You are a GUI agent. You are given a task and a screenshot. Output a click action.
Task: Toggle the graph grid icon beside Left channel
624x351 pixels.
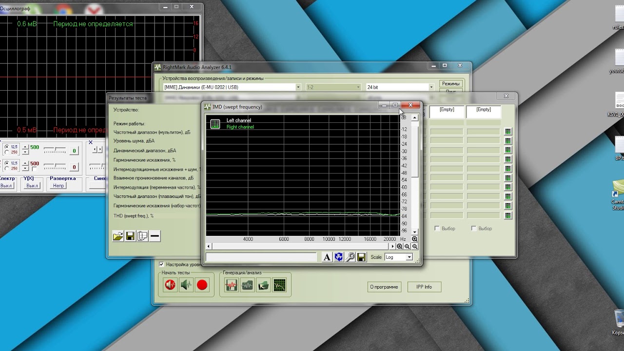(x=215, y=124)
